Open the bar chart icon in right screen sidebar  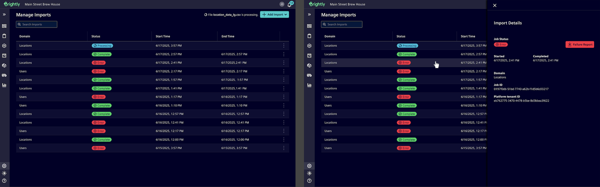309,85
